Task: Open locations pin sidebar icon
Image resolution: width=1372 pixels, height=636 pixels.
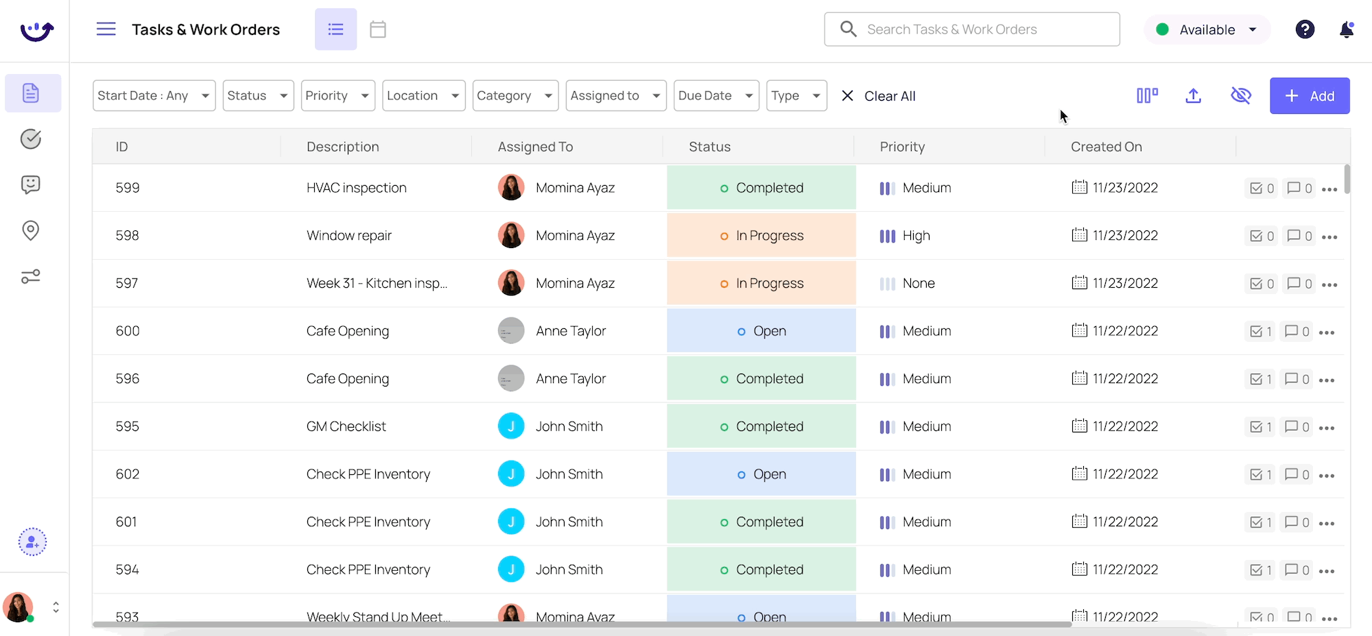Action: [31, 230]
